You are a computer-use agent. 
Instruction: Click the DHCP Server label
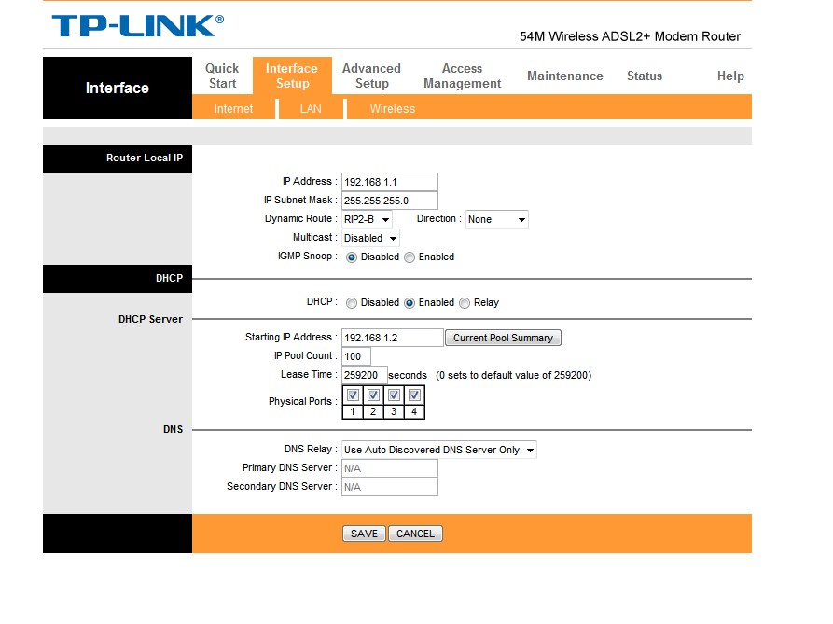click(x=150, y=319)
